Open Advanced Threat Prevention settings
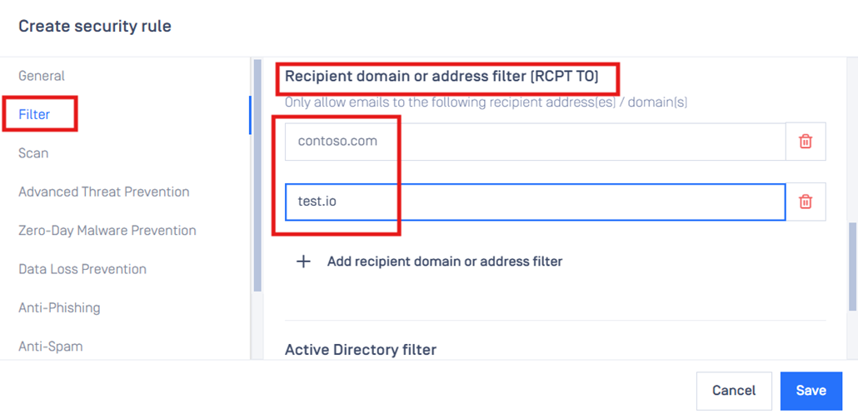The width and height of the screenshot is (858, 419). [104, 192]
